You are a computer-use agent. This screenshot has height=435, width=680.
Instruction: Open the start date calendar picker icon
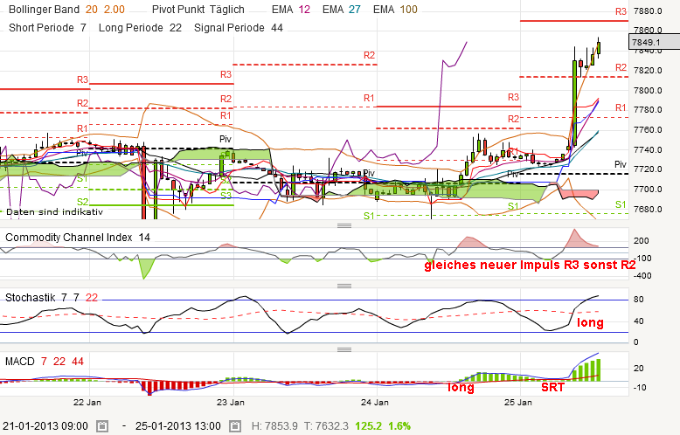(102, 426)
